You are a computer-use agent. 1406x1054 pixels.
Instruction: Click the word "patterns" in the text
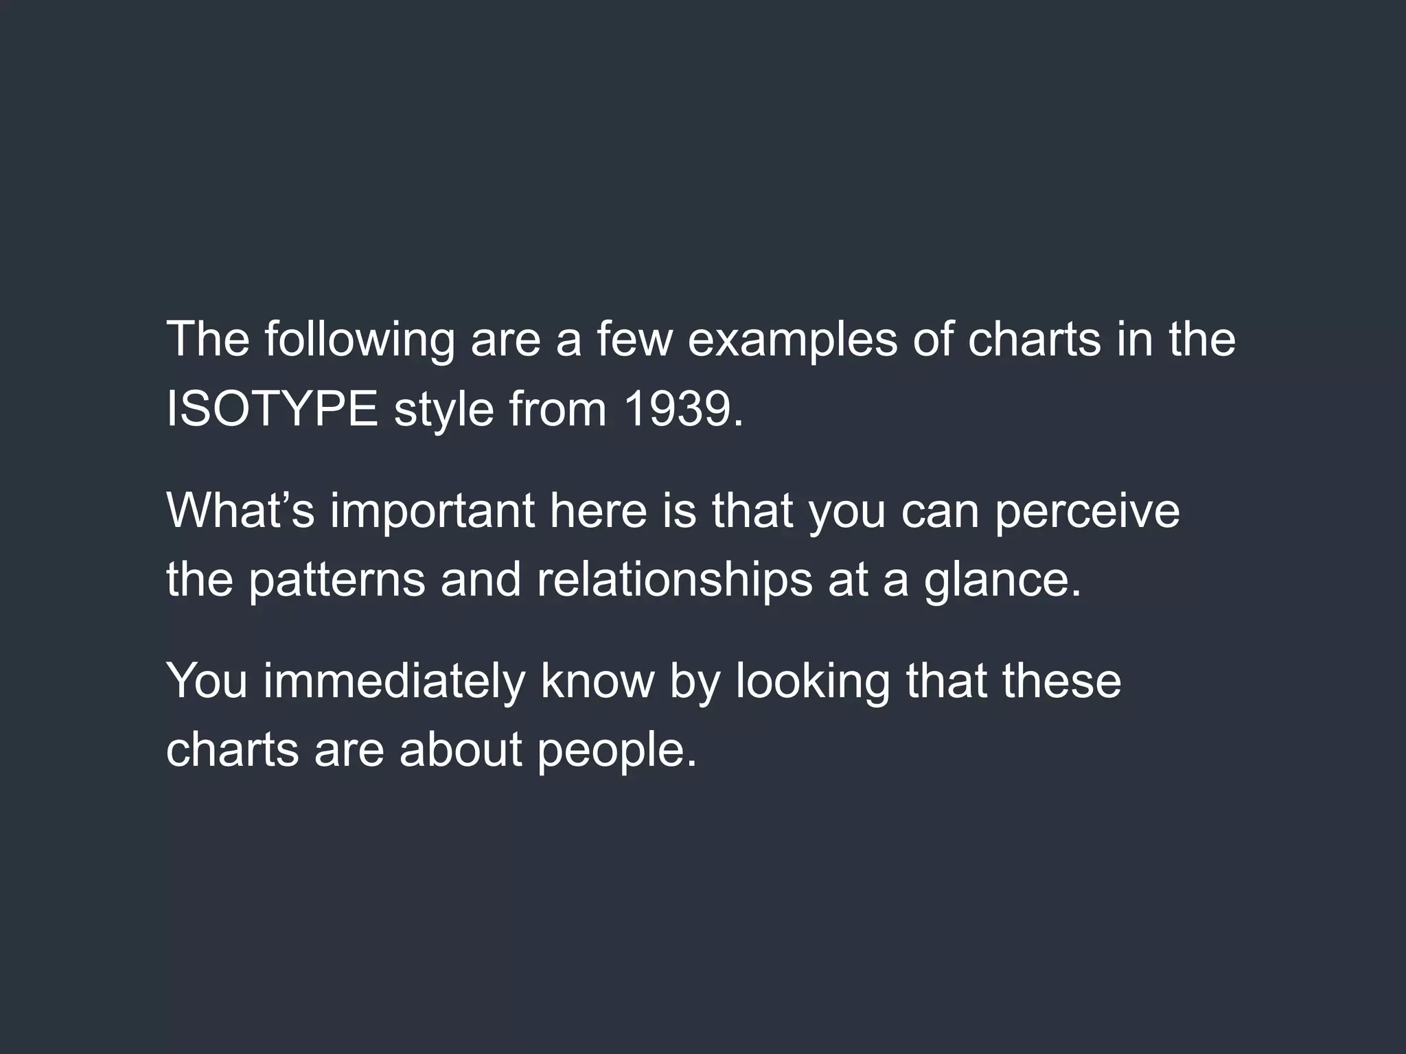(336, 580)
